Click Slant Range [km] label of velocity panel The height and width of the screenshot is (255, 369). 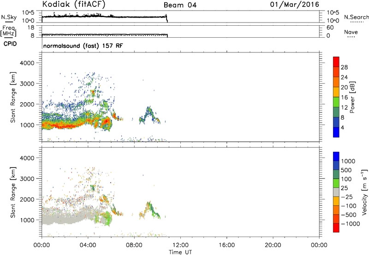pyautogui.click(x=13, y=192)
